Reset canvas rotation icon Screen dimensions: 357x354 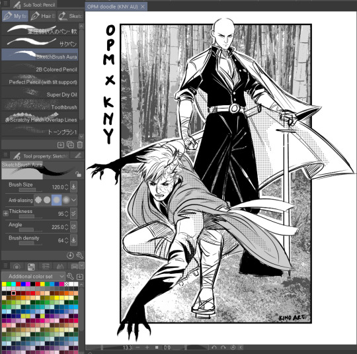(x=233, y=347)
